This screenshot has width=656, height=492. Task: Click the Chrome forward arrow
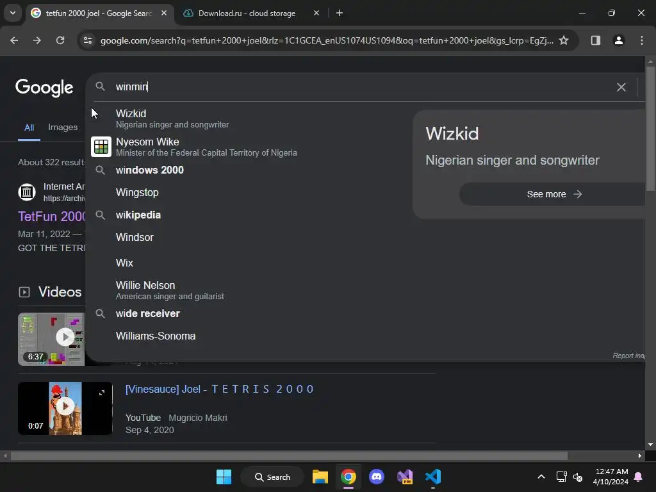37,40
